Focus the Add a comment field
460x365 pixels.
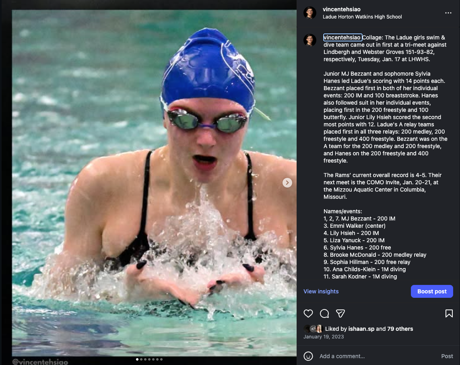click(377, 356)
